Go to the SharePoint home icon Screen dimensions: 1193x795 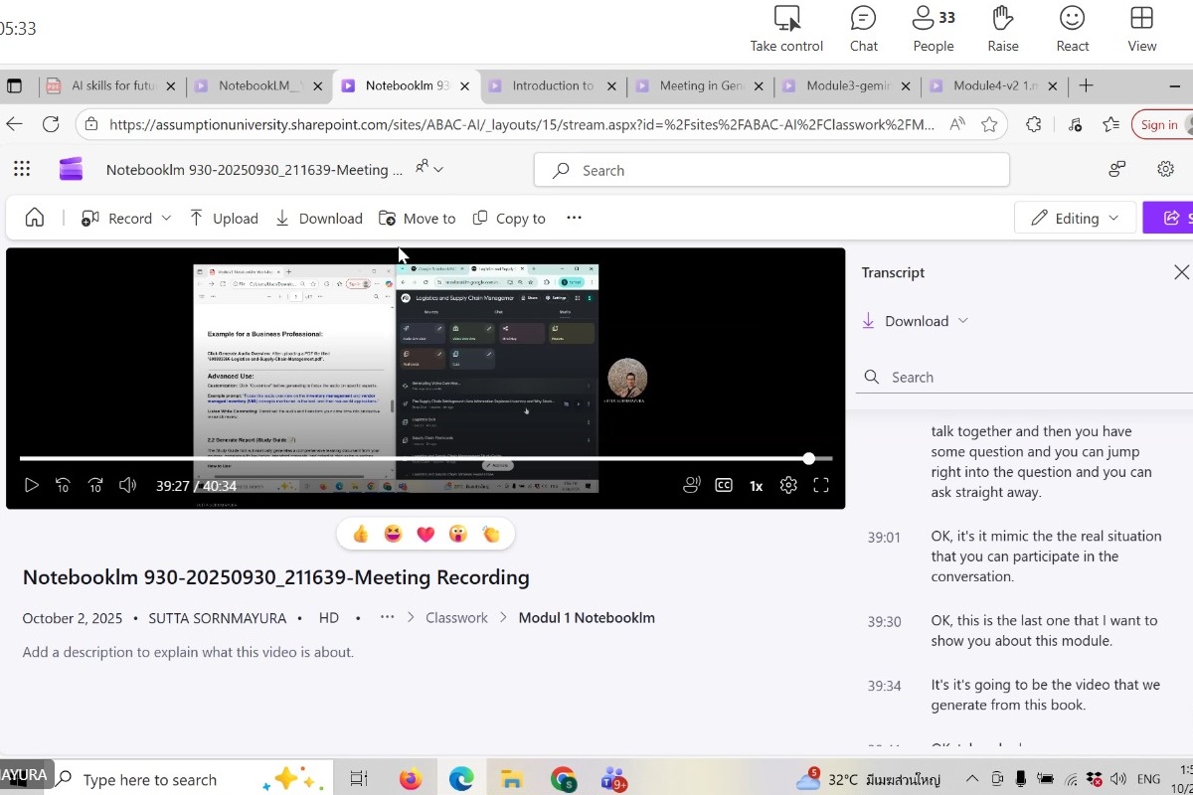click(35, 219)
